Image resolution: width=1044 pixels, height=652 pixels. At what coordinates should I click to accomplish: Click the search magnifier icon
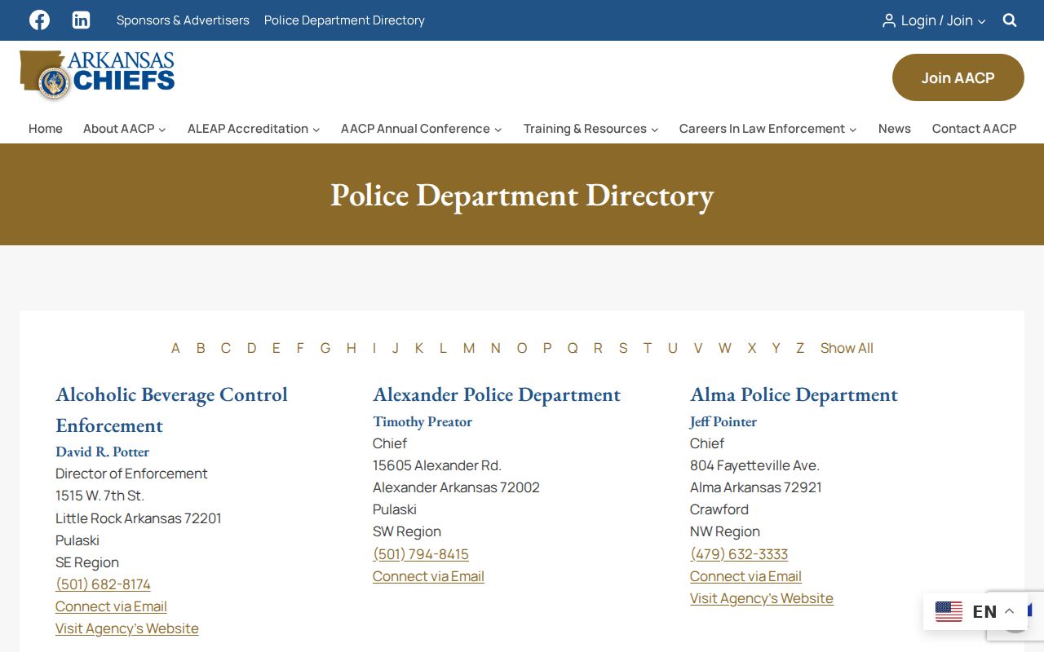pos(1010,20)
